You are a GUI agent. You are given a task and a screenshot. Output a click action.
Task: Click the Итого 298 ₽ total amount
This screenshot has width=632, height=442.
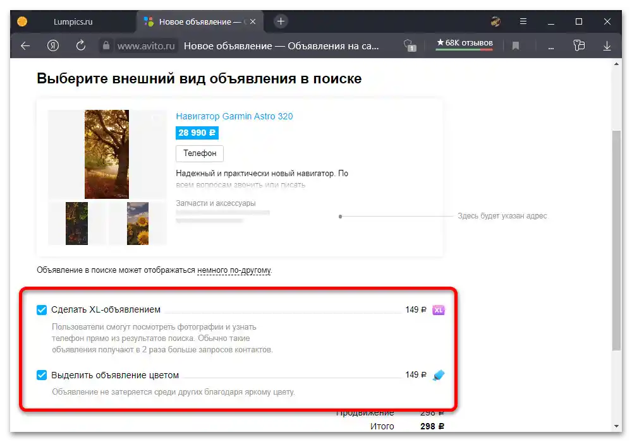click(x=432, y=426)
